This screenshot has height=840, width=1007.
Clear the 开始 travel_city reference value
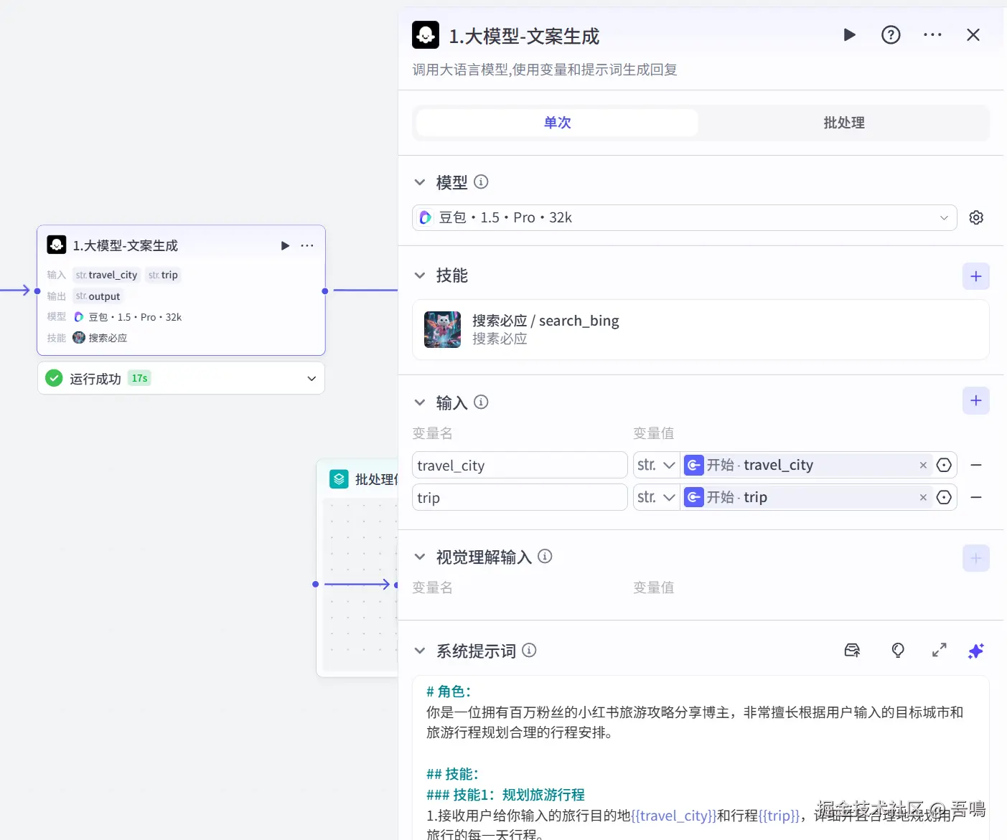[x=923, y=466]
